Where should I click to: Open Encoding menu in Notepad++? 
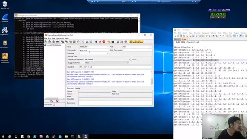point(197,33)
